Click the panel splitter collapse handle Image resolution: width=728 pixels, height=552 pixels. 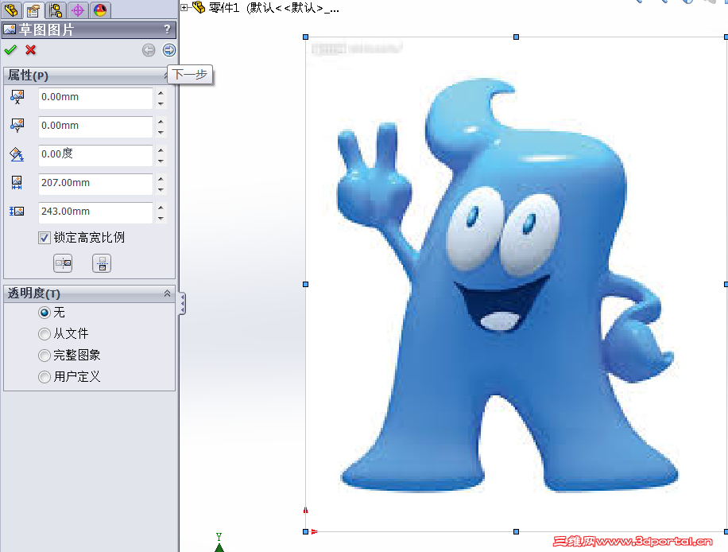point(183,303)
